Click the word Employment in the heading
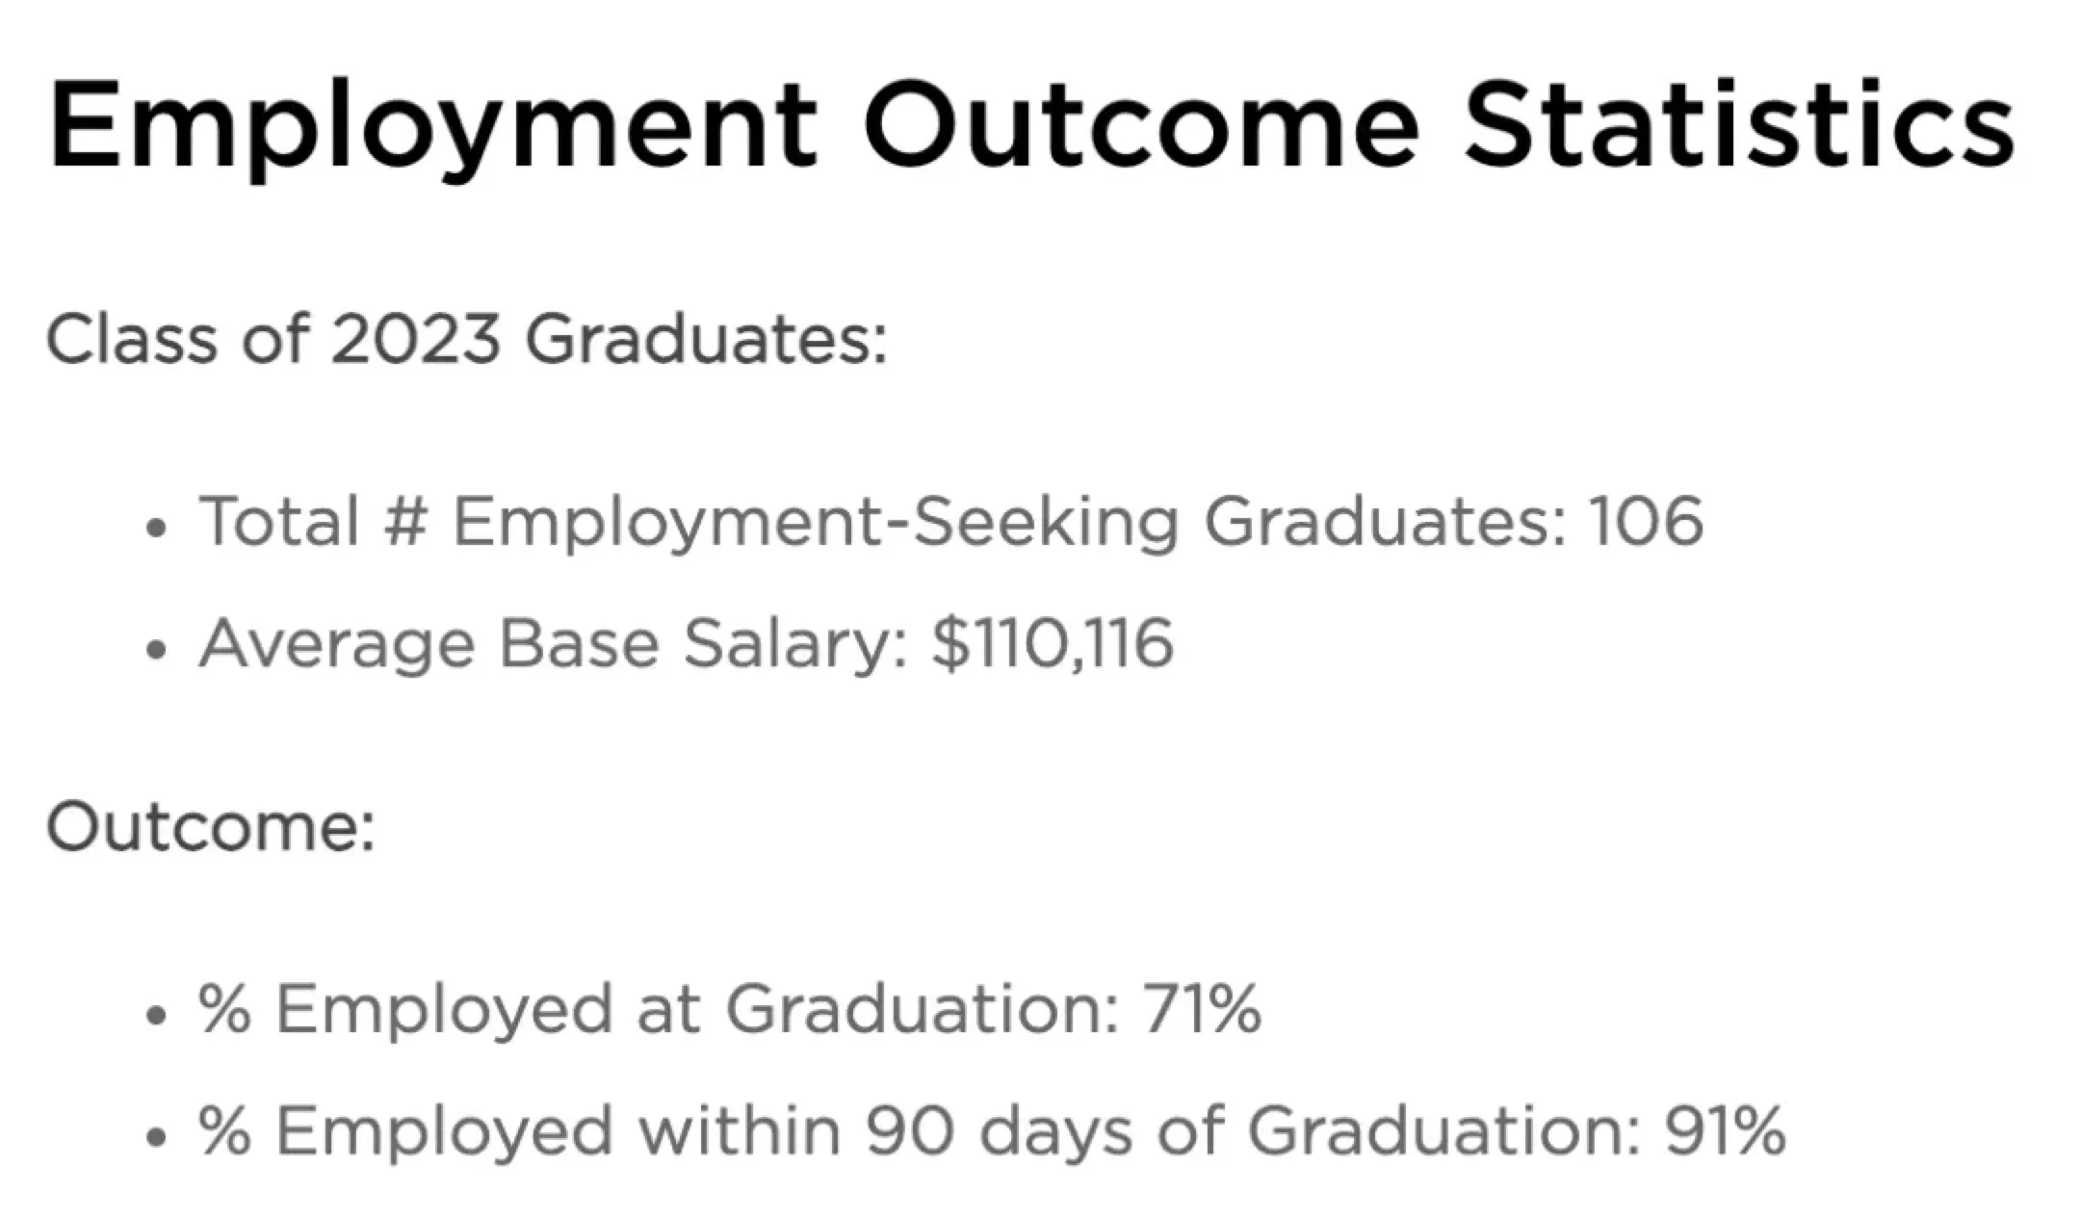The image size is (2080, 1219). 433,127
